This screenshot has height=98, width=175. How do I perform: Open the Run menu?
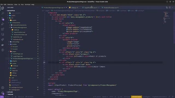(22, 5)
